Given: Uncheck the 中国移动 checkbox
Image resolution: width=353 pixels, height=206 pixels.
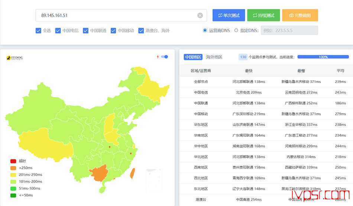Looking at the screenshot, I should [113, 30].
